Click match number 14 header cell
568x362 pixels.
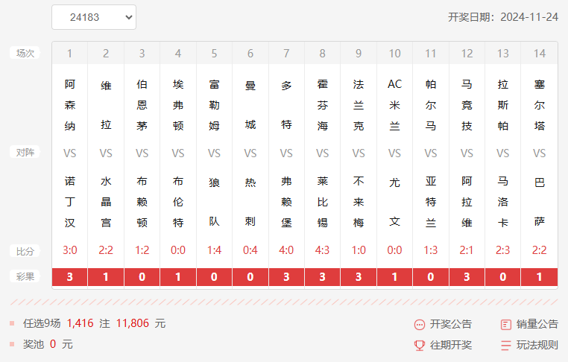[539, 53]
